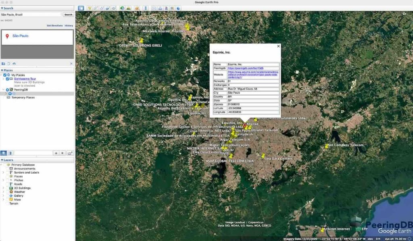Click the red São Paulo search result pin
Screen dimensions: 413x241
tap(7, 36)
